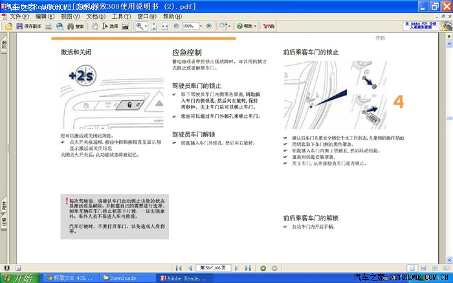Open the 文档(D) menu
This screenshot has height=283, width=453.
pyautogui.click(x=96, y=16)
